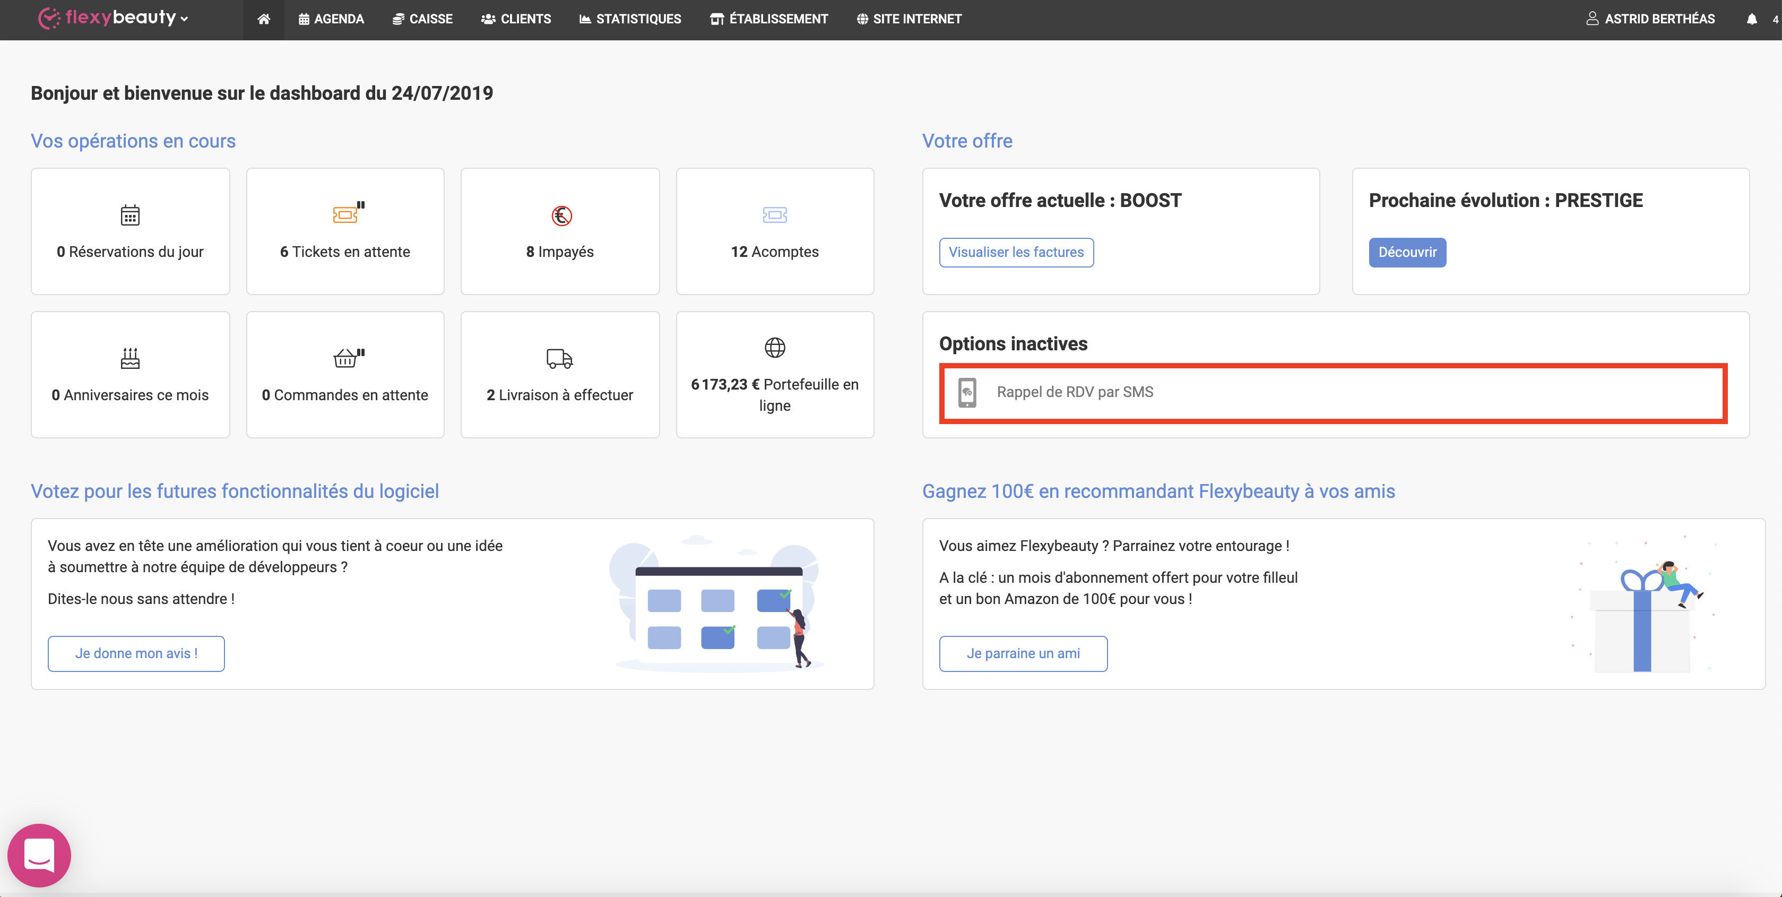Click the blue Acomptes ticket icon
The image size is (1782, 897).
tap(775, 214)
